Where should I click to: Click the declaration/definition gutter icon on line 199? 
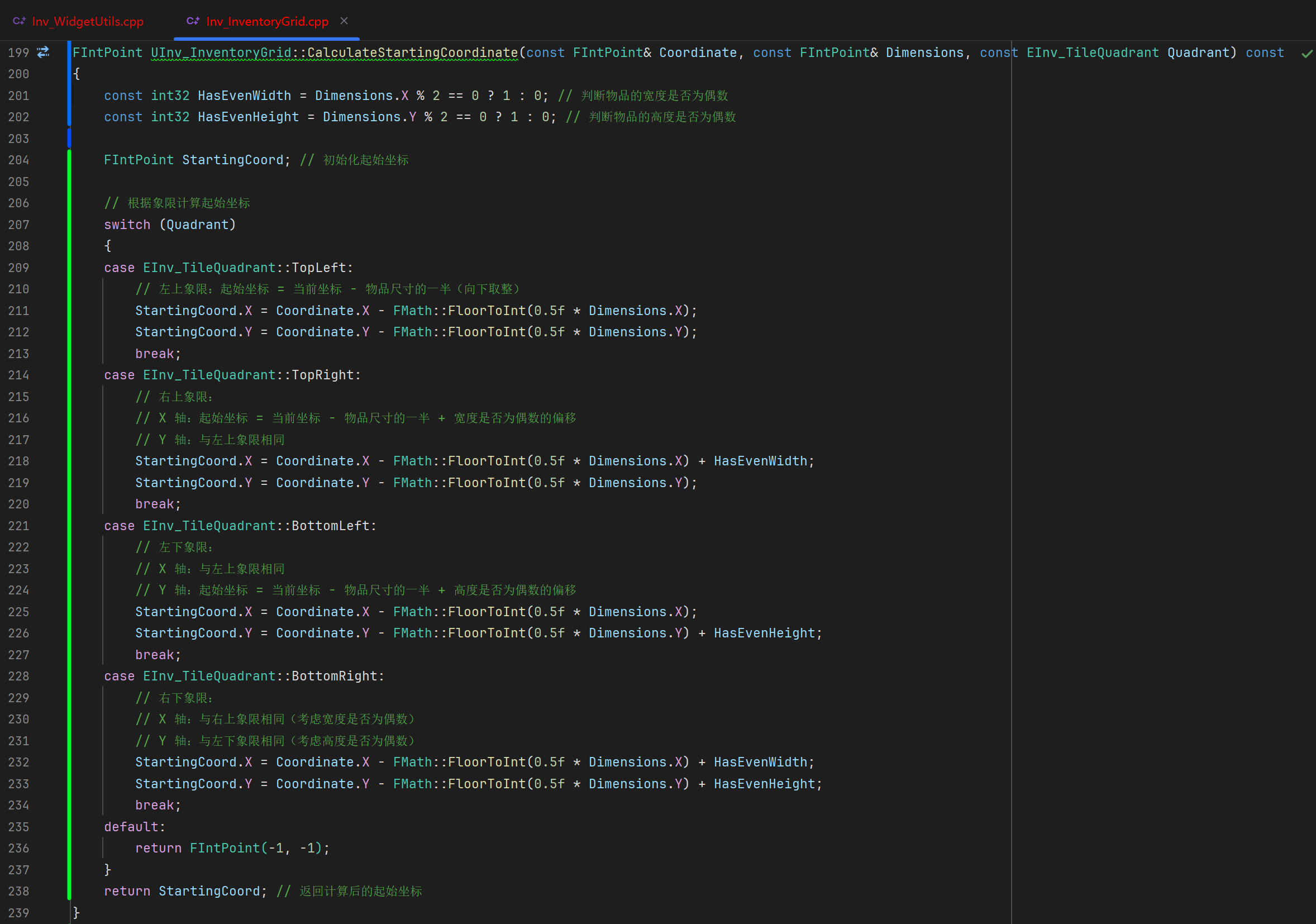[43, 53]
